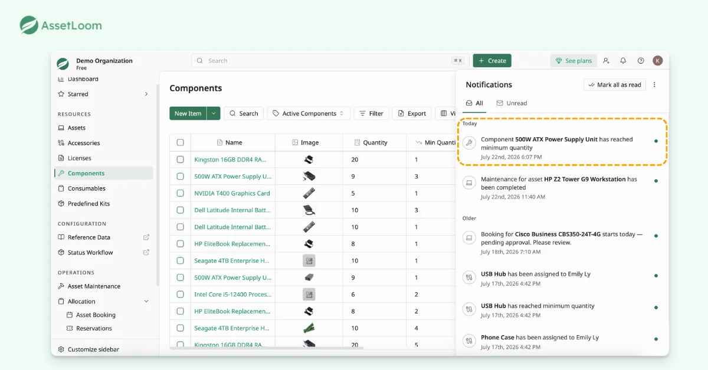Click laptop icon on HP Z2 Tower notification
Image resolution: width=708 pixels, height=370 pixels.
coord(469,183)
